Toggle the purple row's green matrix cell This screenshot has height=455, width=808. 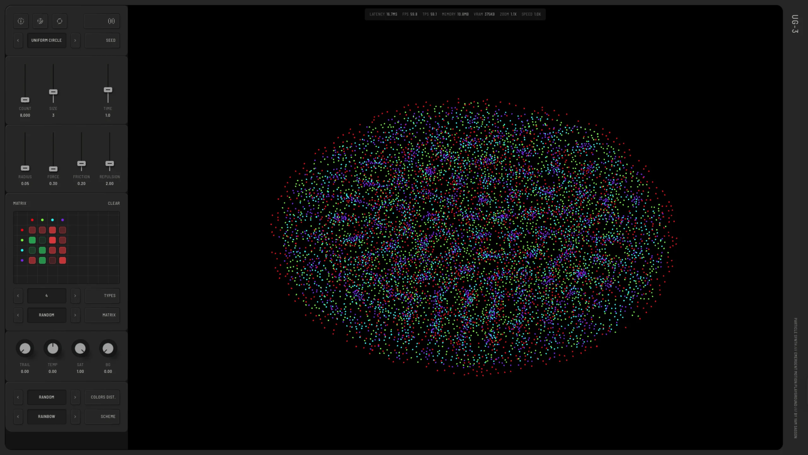click(x=42, y=260)
